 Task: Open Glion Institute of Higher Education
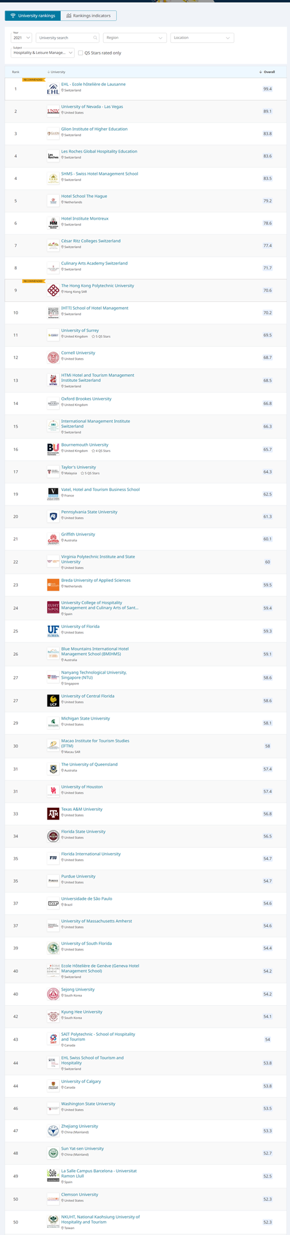click(x=95, y=129)
